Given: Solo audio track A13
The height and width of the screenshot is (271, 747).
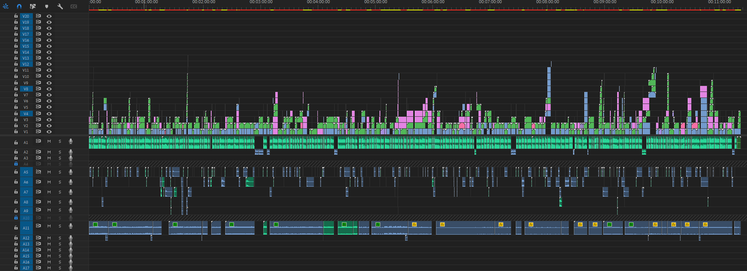Looking at the screenshot, I should 60,244.
